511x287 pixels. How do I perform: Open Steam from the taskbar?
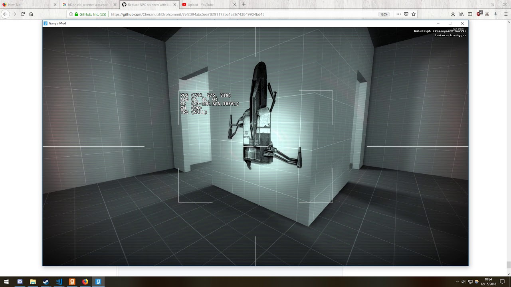coord(46,282)
